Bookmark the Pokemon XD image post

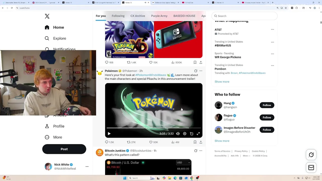point(195,62)
